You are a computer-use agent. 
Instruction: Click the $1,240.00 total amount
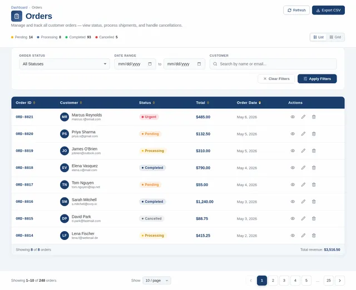click(205, 202)
